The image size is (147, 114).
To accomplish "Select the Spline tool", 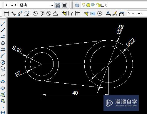I will [x=3, y=75].
